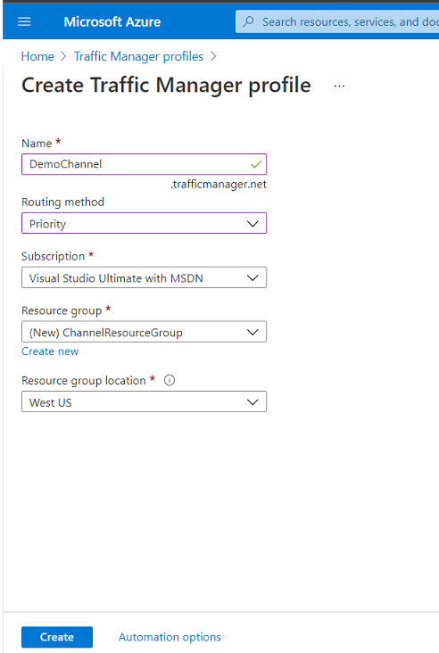Click the Name input field
439x653 pixels.
tap(145, 164)
